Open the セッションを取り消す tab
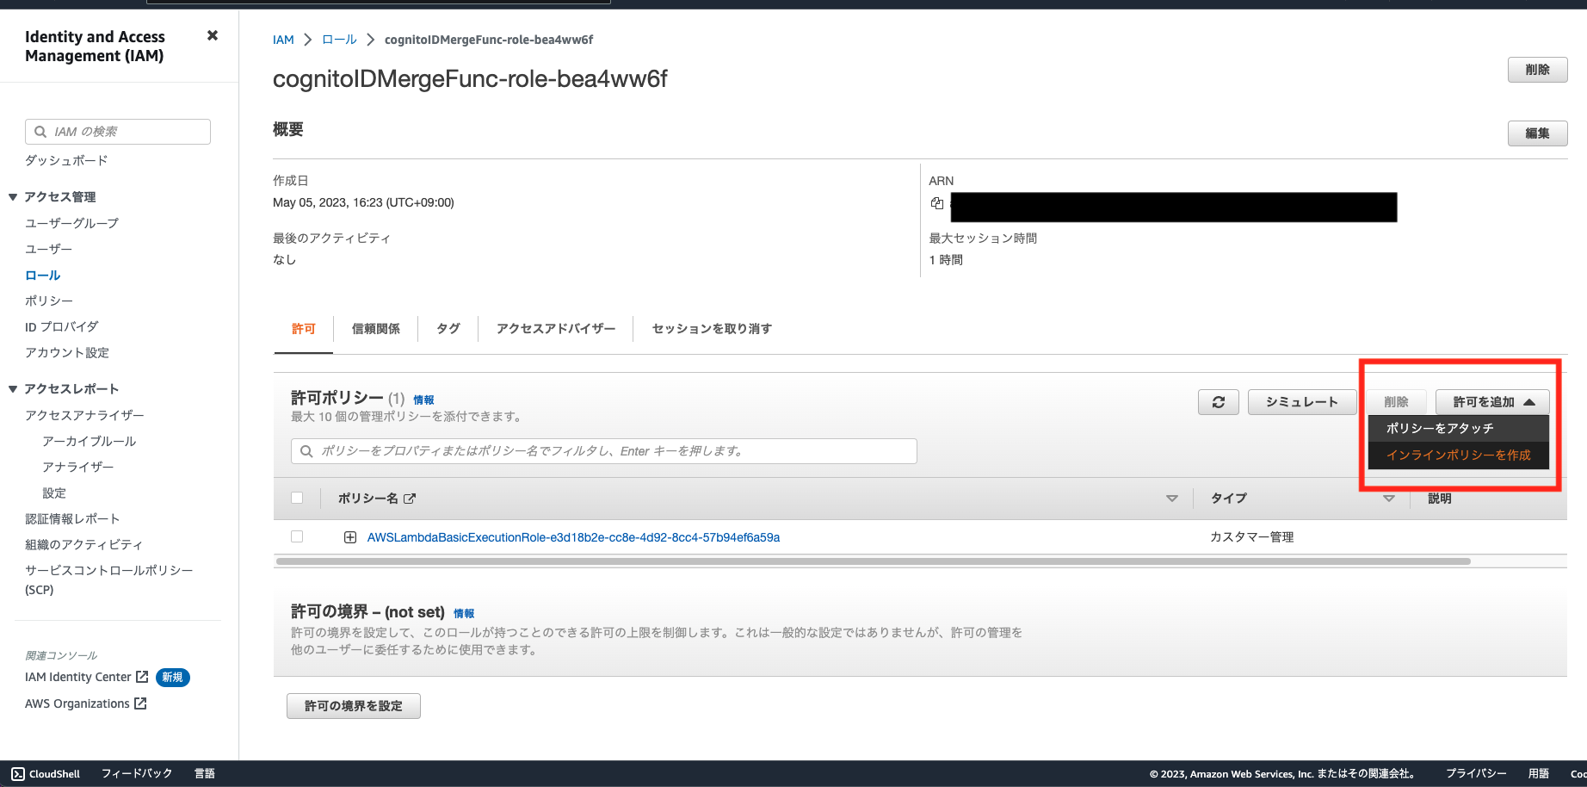This screenshot has width=1587, height=787. (712, 329)
